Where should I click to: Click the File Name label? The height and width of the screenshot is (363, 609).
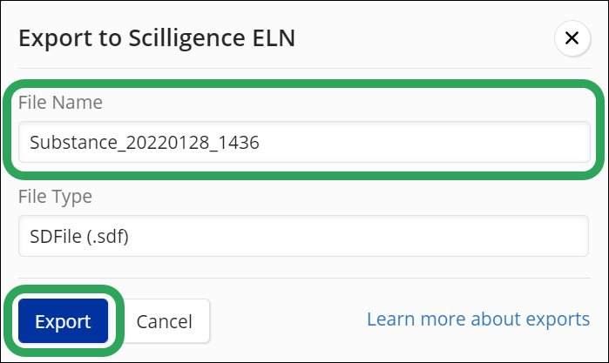(x=60, y=103)
